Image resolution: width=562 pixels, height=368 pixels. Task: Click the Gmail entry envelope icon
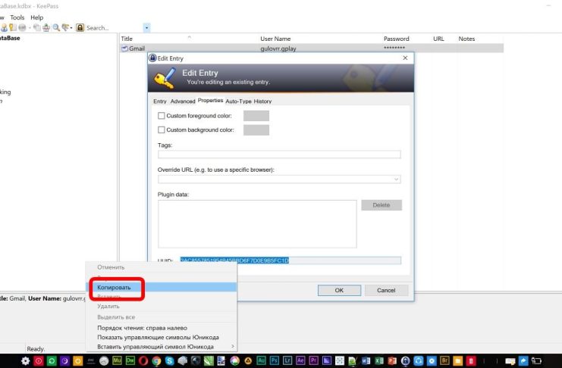pos(124,48)
